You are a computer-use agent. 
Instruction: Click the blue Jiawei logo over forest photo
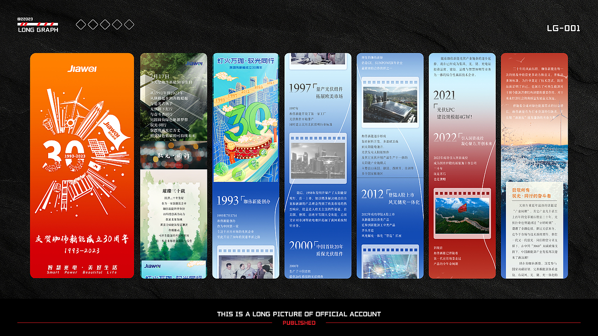pyautogui.click(x=194, y=63)
